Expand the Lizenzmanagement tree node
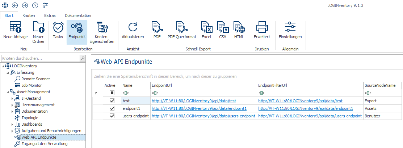 (12, 105)
